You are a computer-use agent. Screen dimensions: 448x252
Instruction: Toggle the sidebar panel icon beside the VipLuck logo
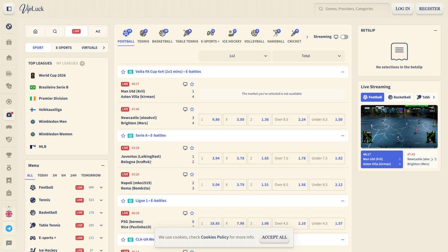point(9,9)
